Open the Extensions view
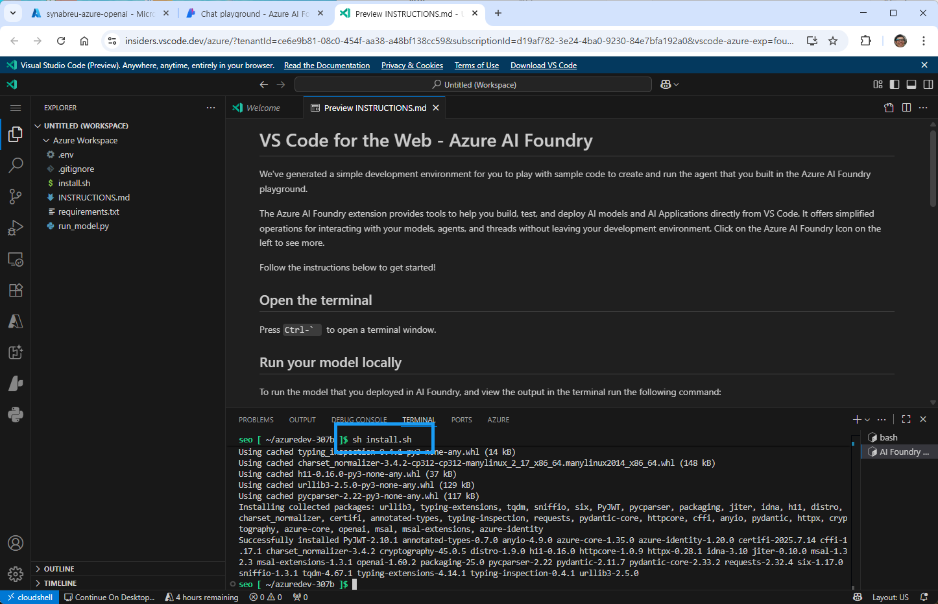Screen dimensions: 938x604 coord(16,290)
